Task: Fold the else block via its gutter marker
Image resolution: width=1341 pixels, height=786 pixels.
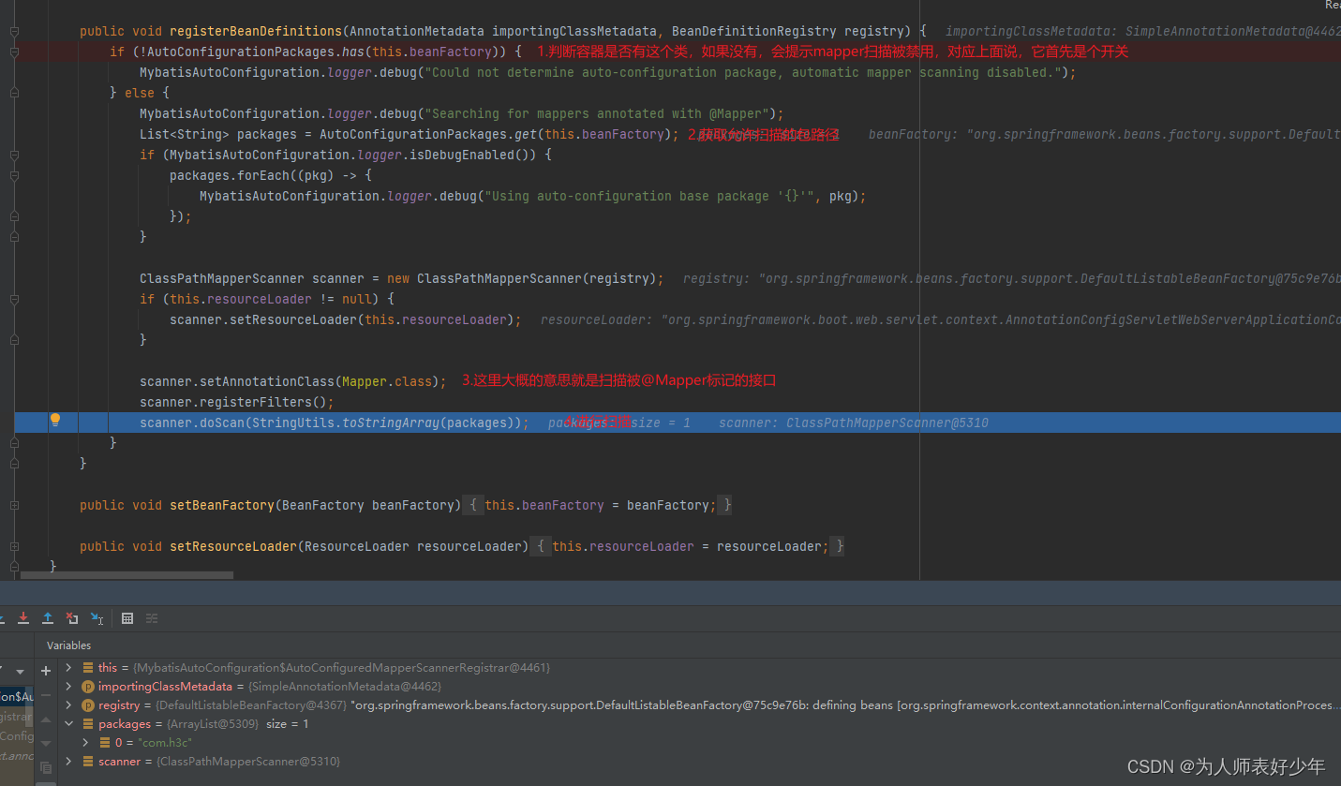Action: click(14, 93)
